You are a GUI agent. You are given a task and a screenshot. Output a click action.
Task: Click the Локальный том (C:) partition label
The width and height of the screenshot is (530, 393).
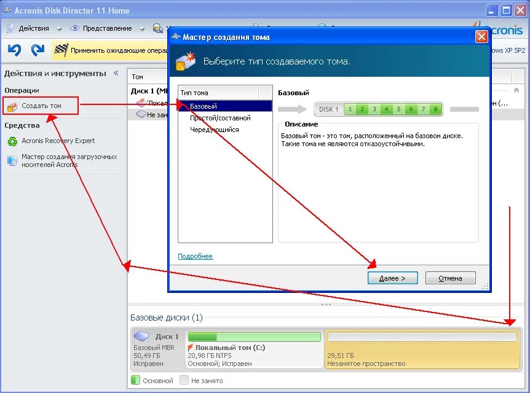pyautogui.click(x=230, y=348)
